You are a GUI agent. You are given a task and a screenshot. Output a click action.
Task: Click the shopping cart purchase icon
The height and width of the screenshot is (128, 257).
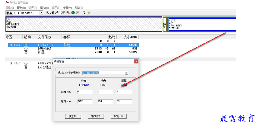(x=89, y=12)
